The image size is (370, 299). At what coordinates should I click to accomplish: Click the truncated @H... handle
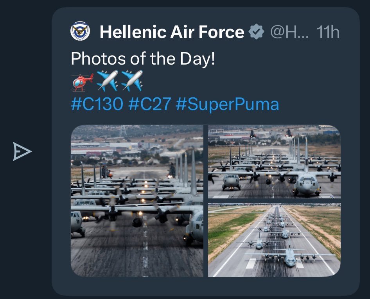tap(289, 32)
